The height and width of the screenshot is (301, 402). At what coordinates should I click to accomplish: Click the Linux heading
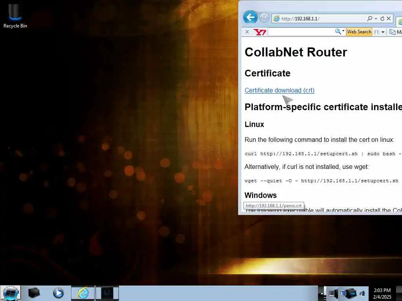254,124
